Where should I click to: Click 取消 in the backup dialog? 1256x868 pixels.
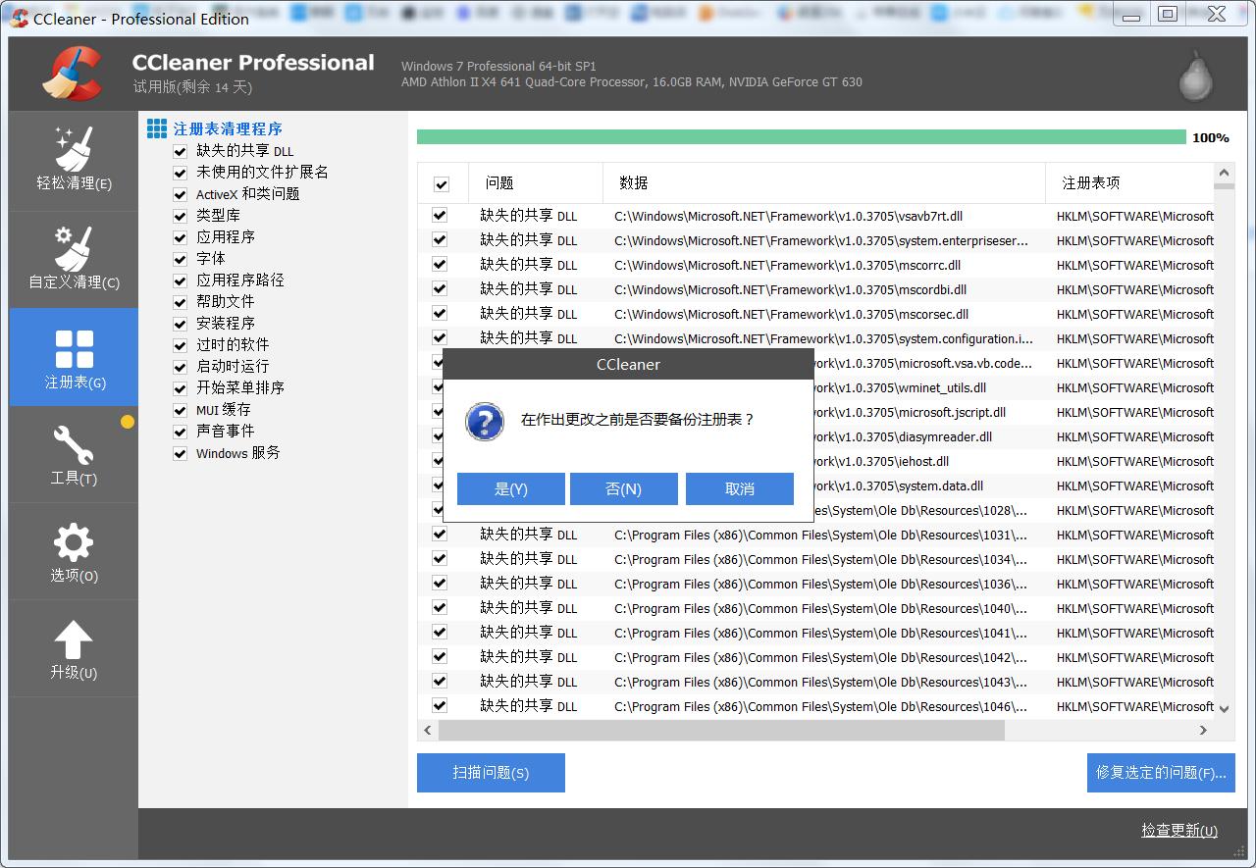coord(739,487)
